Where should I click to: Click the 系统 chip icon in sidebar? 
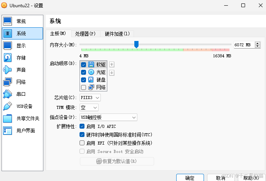(8, 33)
